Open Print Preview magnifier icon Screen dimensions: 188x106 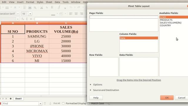pos(35,8)
